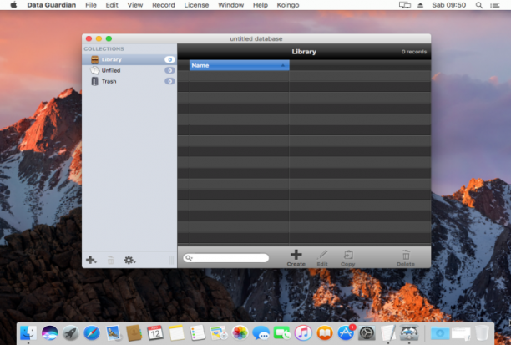Open Maps from the Dock
511x345 pixels.
[219, 333]
